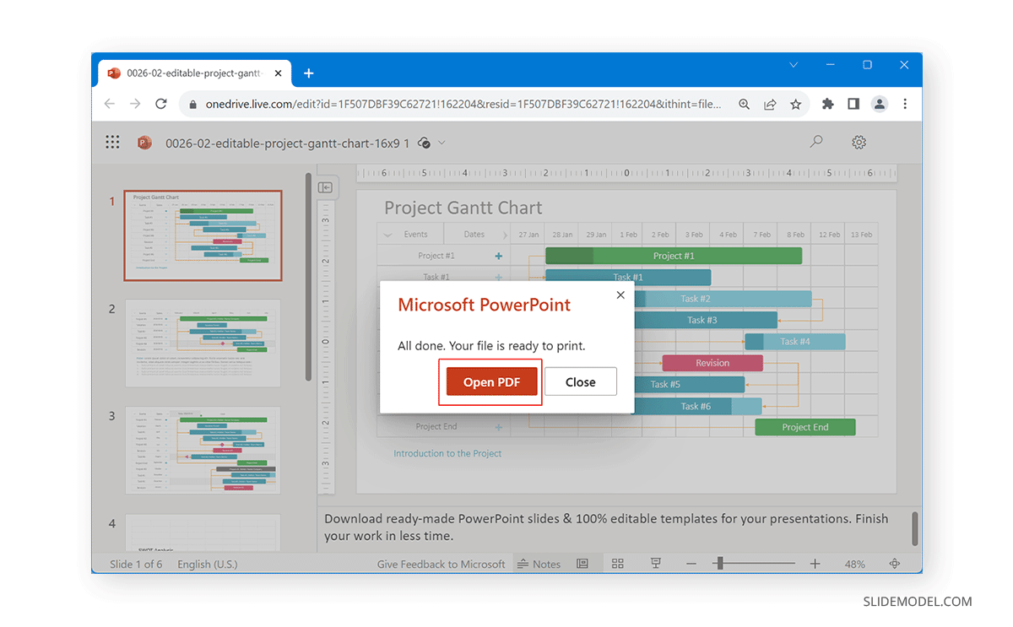Select slide 2 thumbnail
This screenshot has width=1013, height=627.
point(203,343)
